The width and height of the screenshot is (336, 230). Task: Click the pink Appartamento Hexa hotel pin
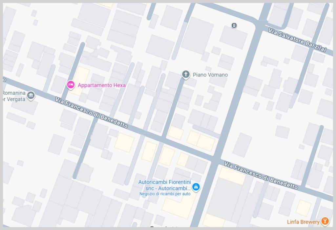71,85
